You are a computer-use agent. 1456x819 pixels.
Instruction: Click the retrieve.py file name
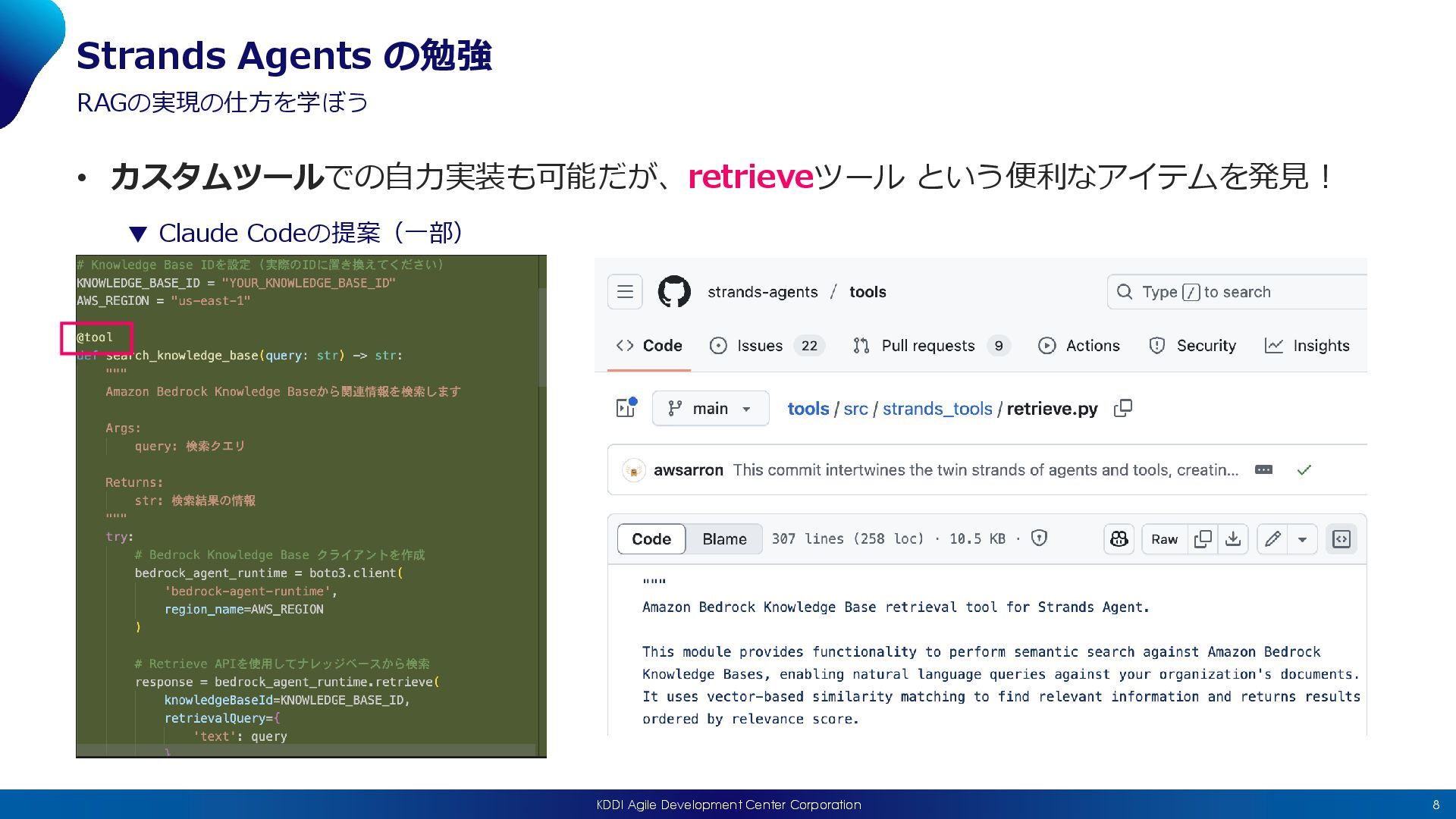coord(1052,409)
